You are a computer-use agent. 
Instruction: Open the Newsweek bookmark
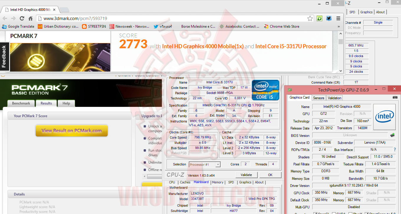click(129, 26)
